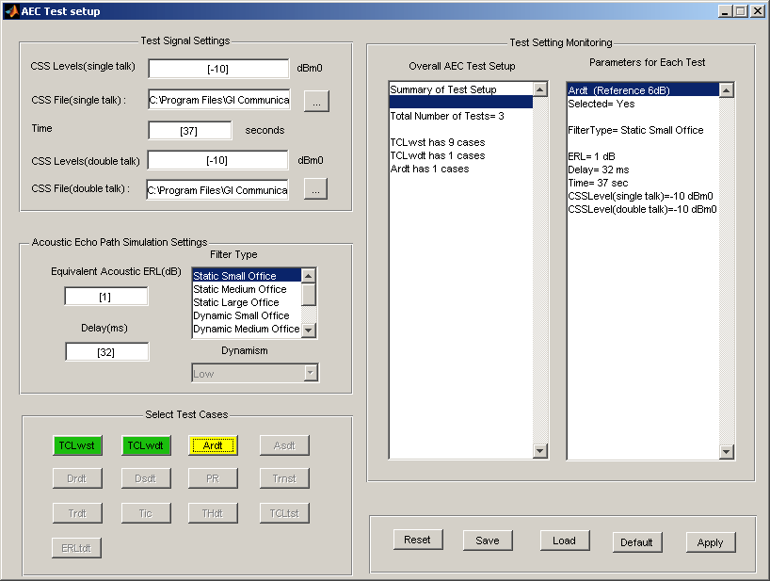Edit the Equivalent Acoustic ERL field
770x581 pixels.
[106, 297]
